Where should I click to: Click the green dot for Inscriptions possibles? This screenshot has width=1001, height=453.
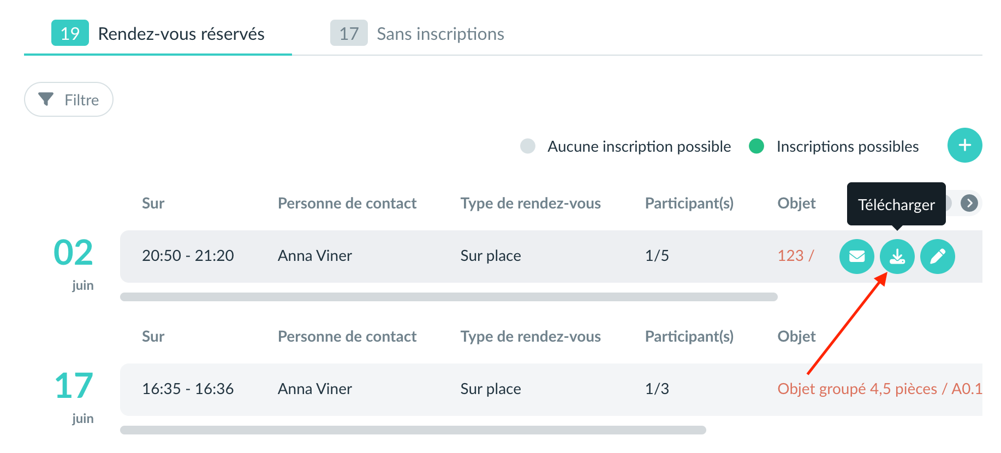point(756,146)
